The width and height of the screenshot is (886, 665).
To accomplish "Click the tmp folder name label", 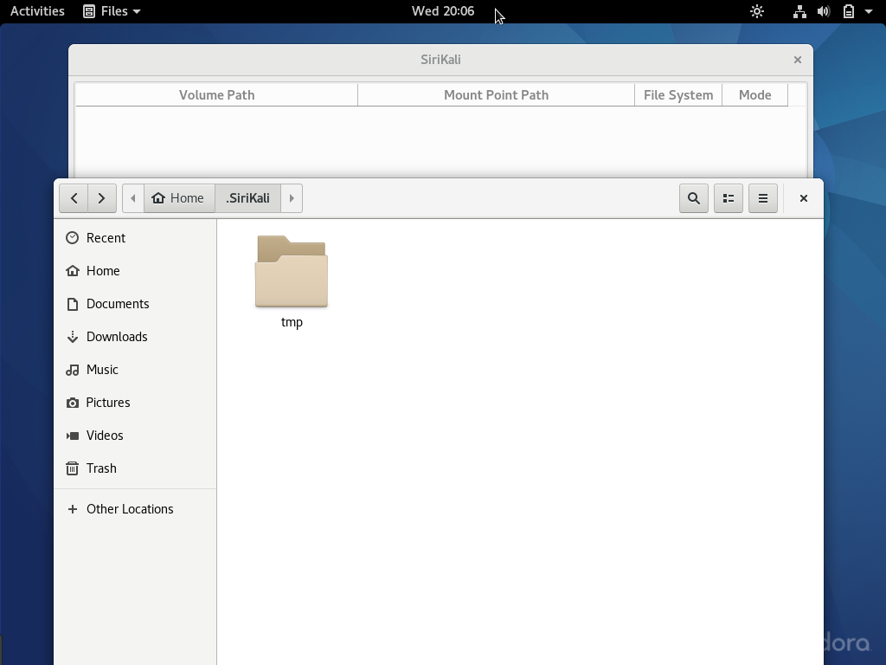I will point(292,322).
